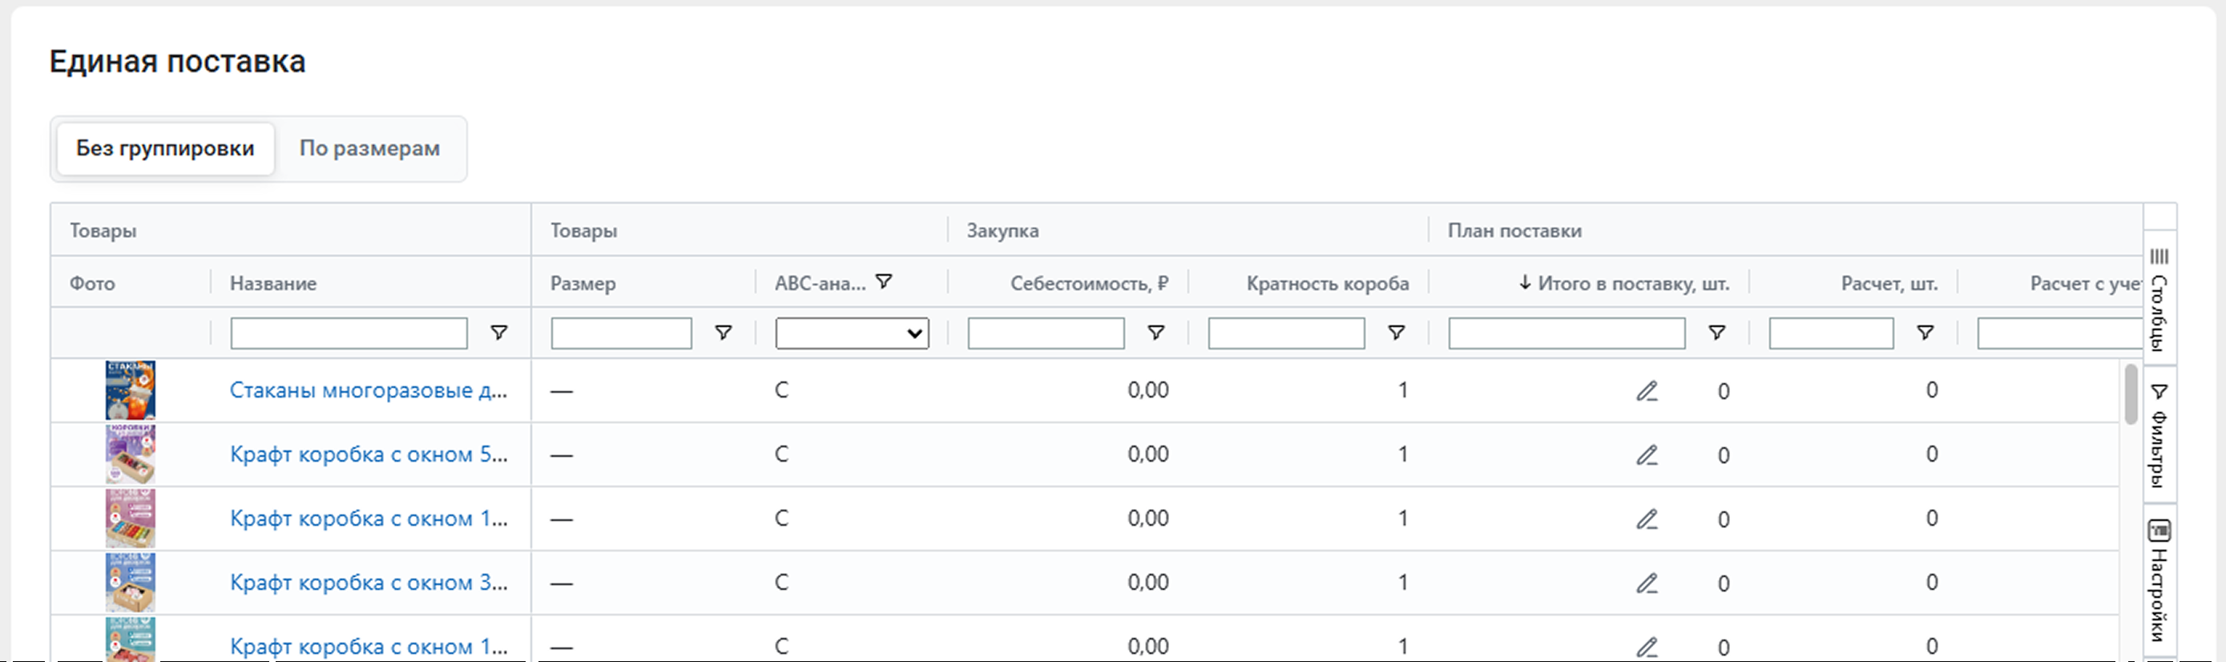Click the Название filter text field
Screen dimensions: 2226x662
click(349, 333)
